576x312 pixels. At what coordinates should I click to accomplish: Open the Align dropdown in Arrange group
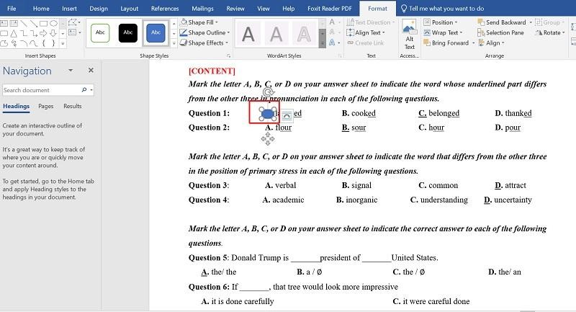[491, 43]
